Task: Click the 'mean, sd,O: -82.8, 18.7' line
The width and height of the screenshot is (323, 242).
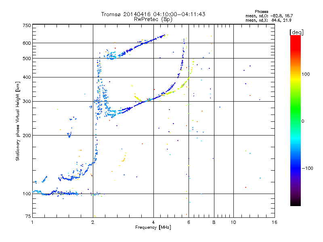Action: coord(269,16)
